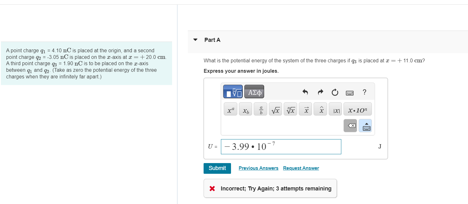468x204 pixels.
Task: Undo the last equation edit
Action: click(305, 92)
